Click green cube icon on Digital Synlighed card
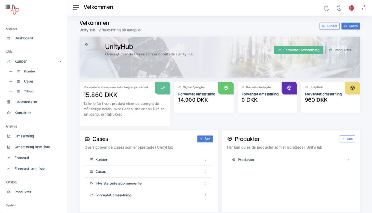 pos(226,88)
